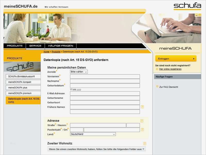Select meineSCHUFA kompakt in the sidebar
206x155 pixels.
pyautogui.click(x=23, y=82)
